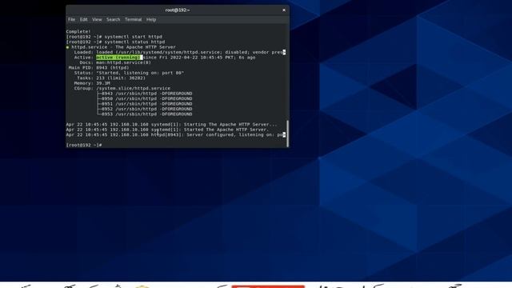Click process line 8951 /usr/sbin/httpd
The image size is (512, 288).
pyautogui.click(x=145, y=104)
